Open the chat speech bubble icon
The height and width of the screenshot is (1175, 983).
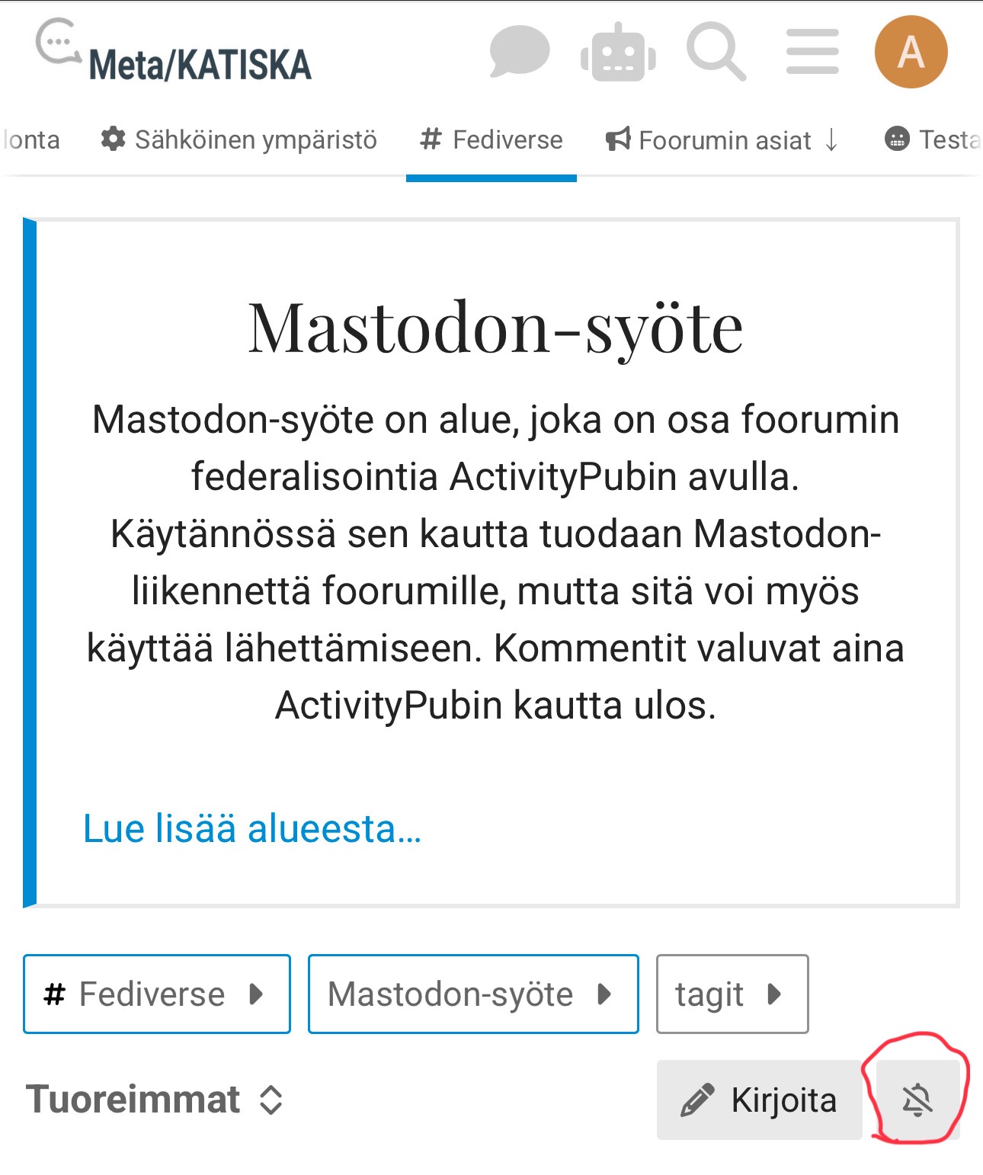point(519,52)
